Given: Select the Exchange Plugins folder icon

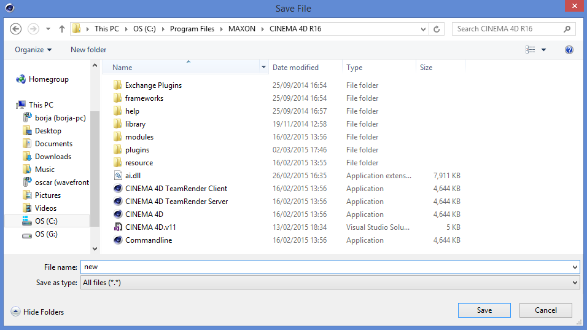Looking at the screenshot, I should point(117,85).
